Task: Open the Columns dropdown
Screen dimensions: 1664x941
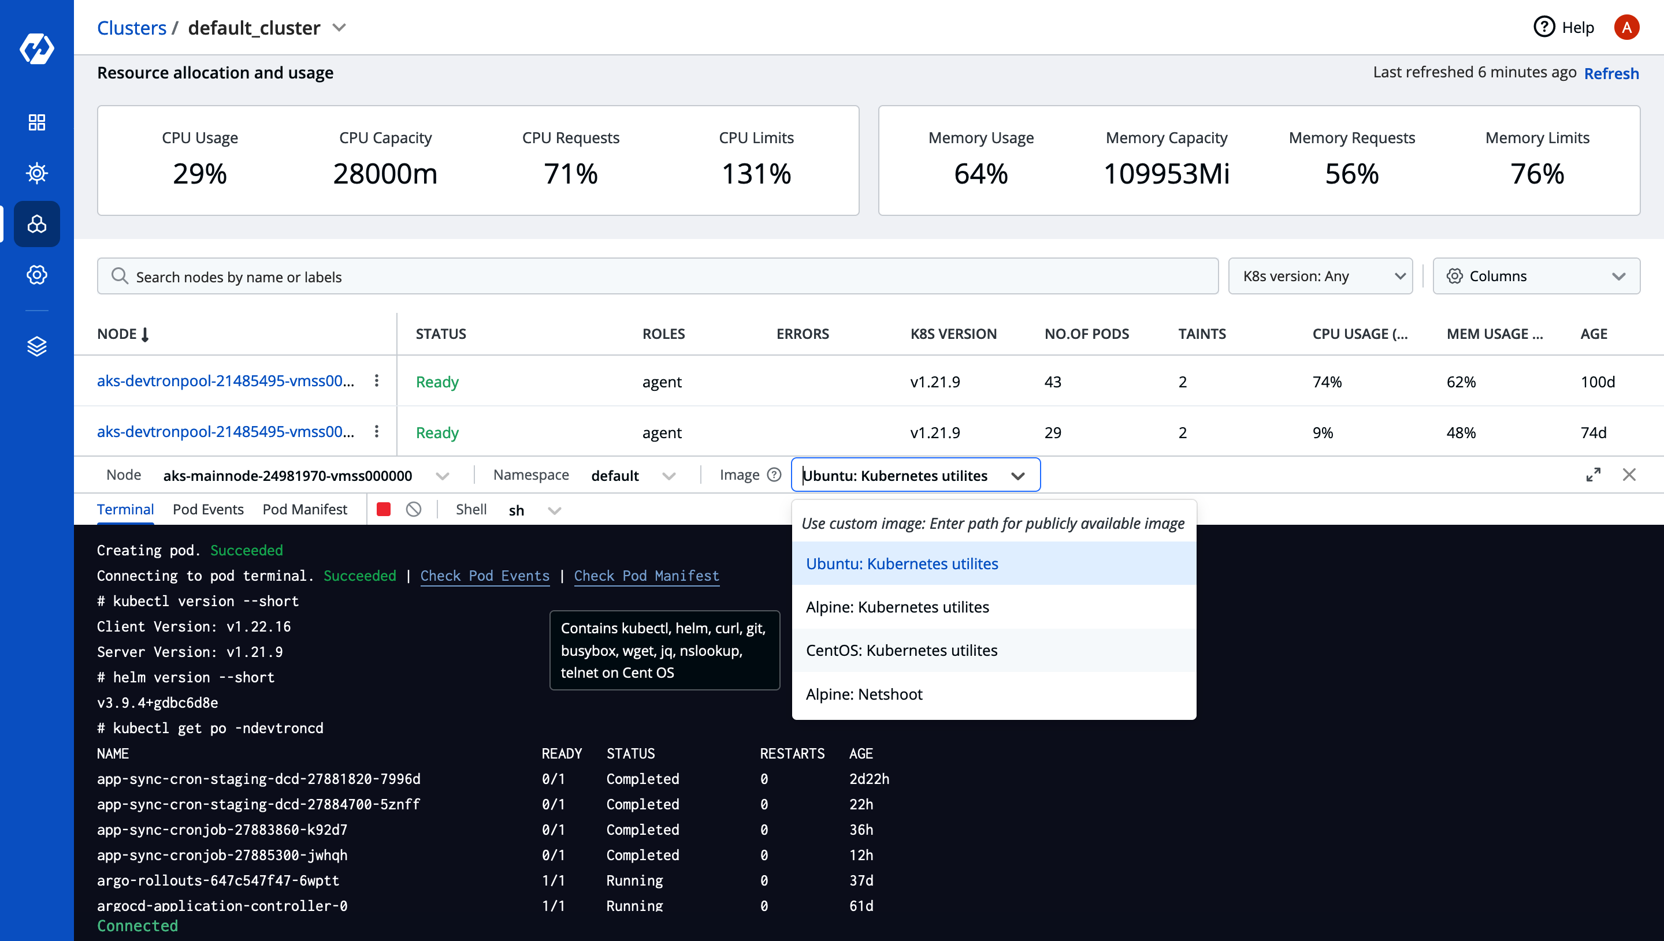Action: 1536,275
